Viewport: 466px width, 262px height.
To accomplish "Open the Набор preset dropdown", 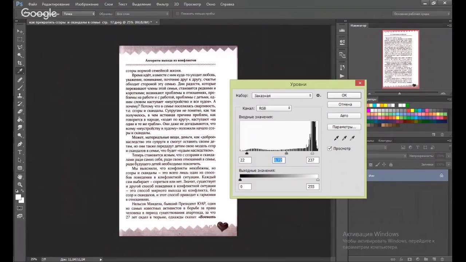I will pyautogui.click(x=282, y=96).
